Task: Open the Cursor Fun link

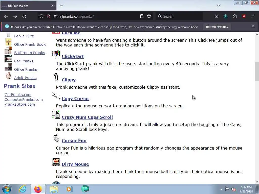Action: point(74,141)
